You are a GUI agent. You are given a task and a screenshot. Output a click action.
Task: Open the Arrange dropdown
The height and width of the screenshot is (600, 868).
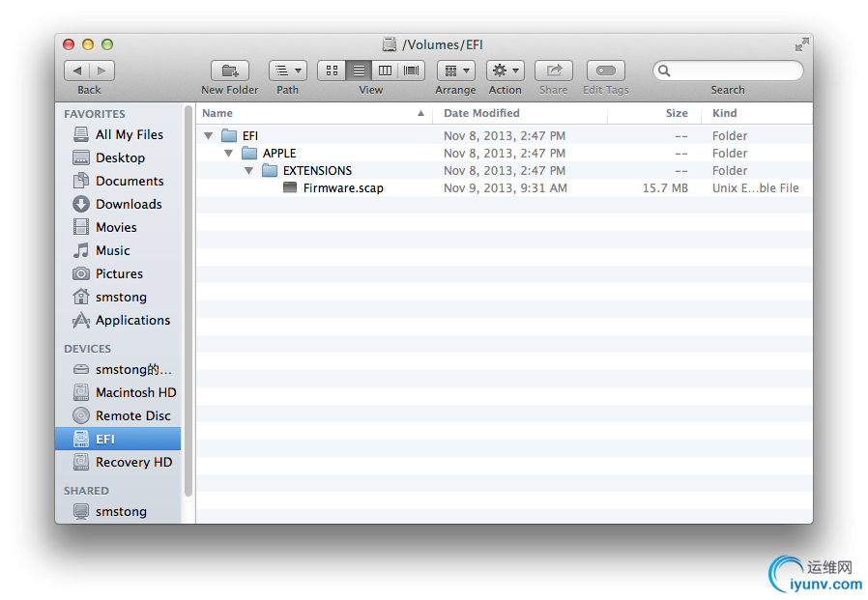tap(456, 71)
